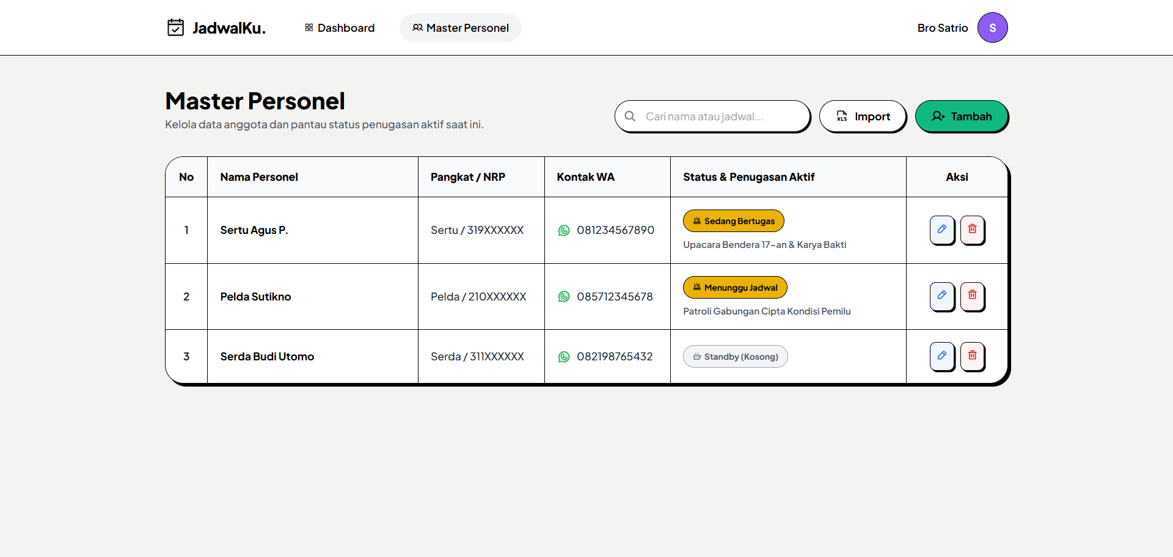The height and width of the screenshot is (557, 1173).
Task: Click the Standby (Kosong) status badge
Action: tap(735, 357)
